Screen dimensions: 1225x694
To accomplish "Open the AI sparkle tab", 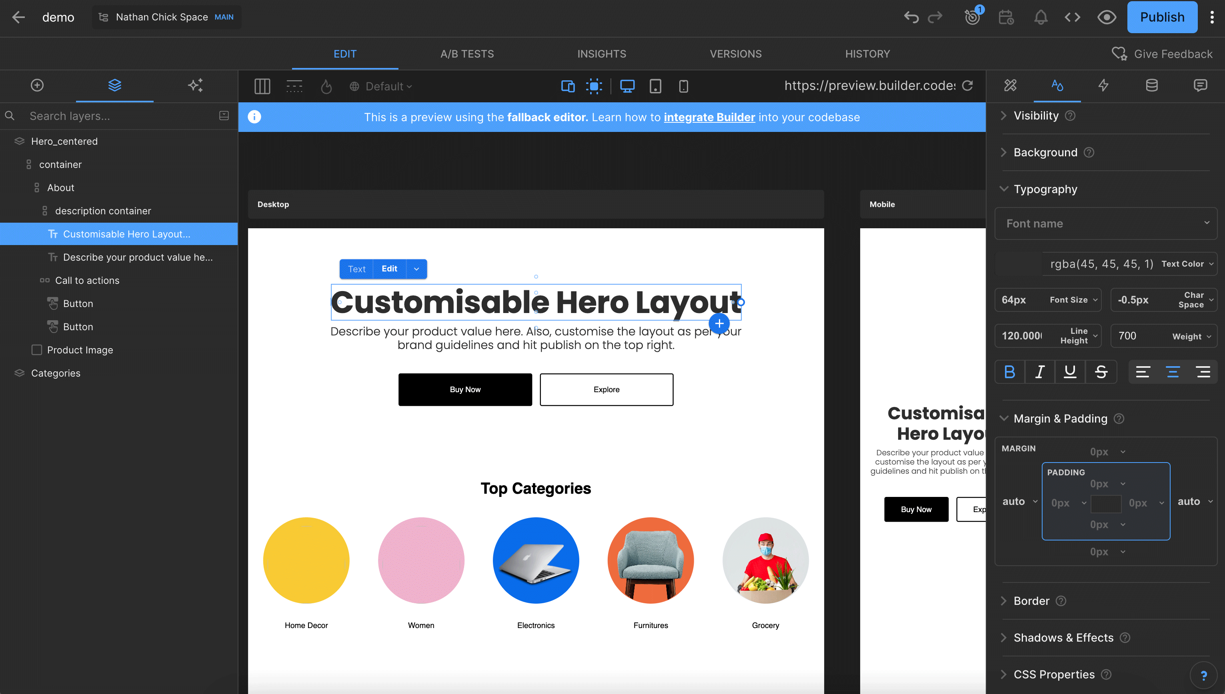I will tap(195, 85).
